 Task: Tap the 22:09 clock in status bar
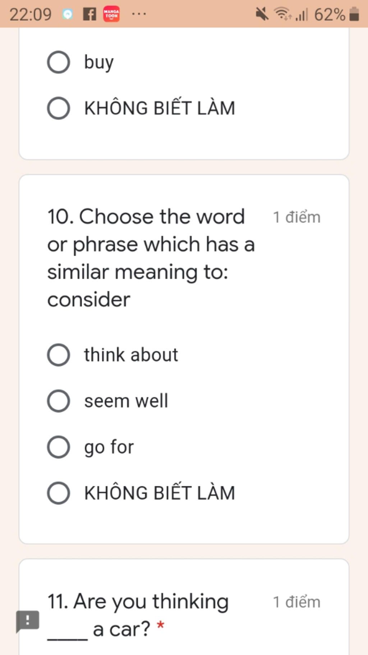[x=31, y=15]
